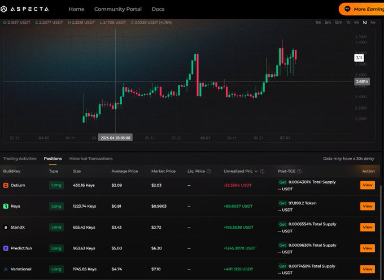Open the Home menu
This screenshot has height=280, width=384.
(x=76, y=9)
